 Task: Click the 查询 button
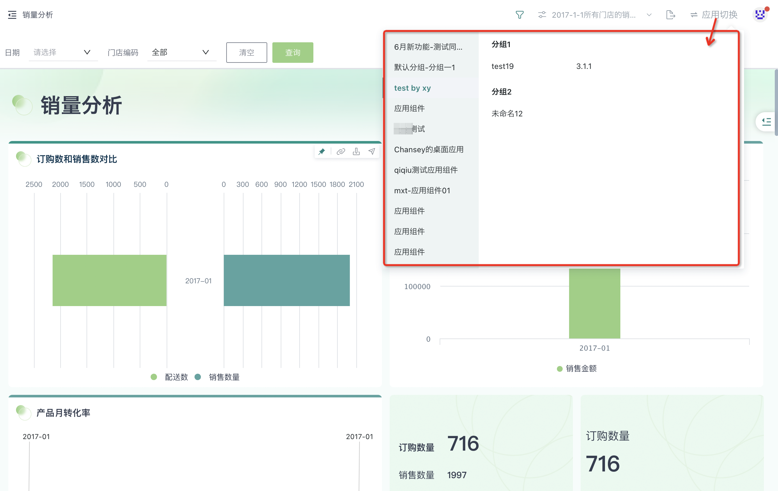pyautogui.click(x=293, y=52)
